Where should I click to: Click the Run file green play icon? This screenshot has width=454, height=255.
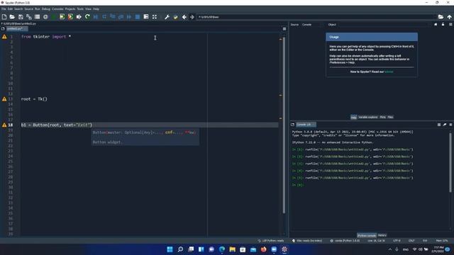(54, 17)
